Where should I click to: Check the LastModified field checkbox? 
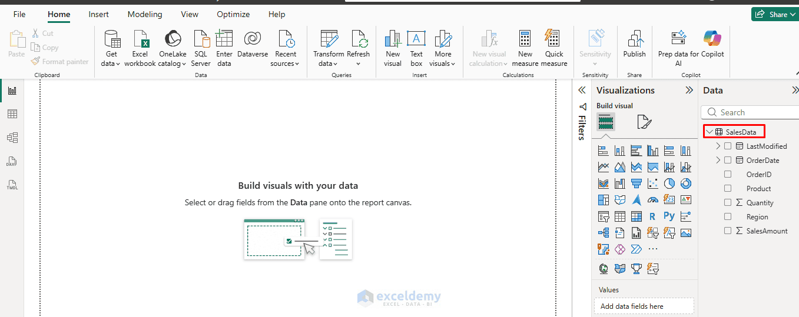pyautogui.click(x=728, y=146)
